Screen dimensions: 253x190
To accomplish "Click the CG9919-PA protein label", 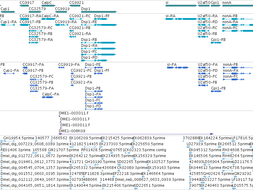I will 69,65.
